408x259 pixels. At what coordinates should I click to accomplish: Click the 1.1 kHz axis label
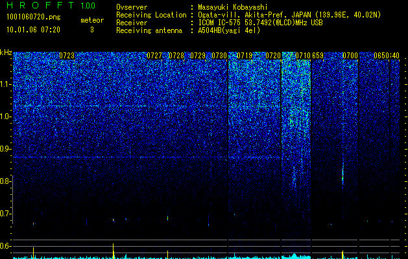5,84
